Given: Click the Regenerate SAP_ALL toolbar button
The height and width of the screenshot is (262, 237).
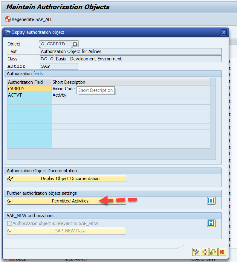Looking at the screenshot, I should click(29, 19).
